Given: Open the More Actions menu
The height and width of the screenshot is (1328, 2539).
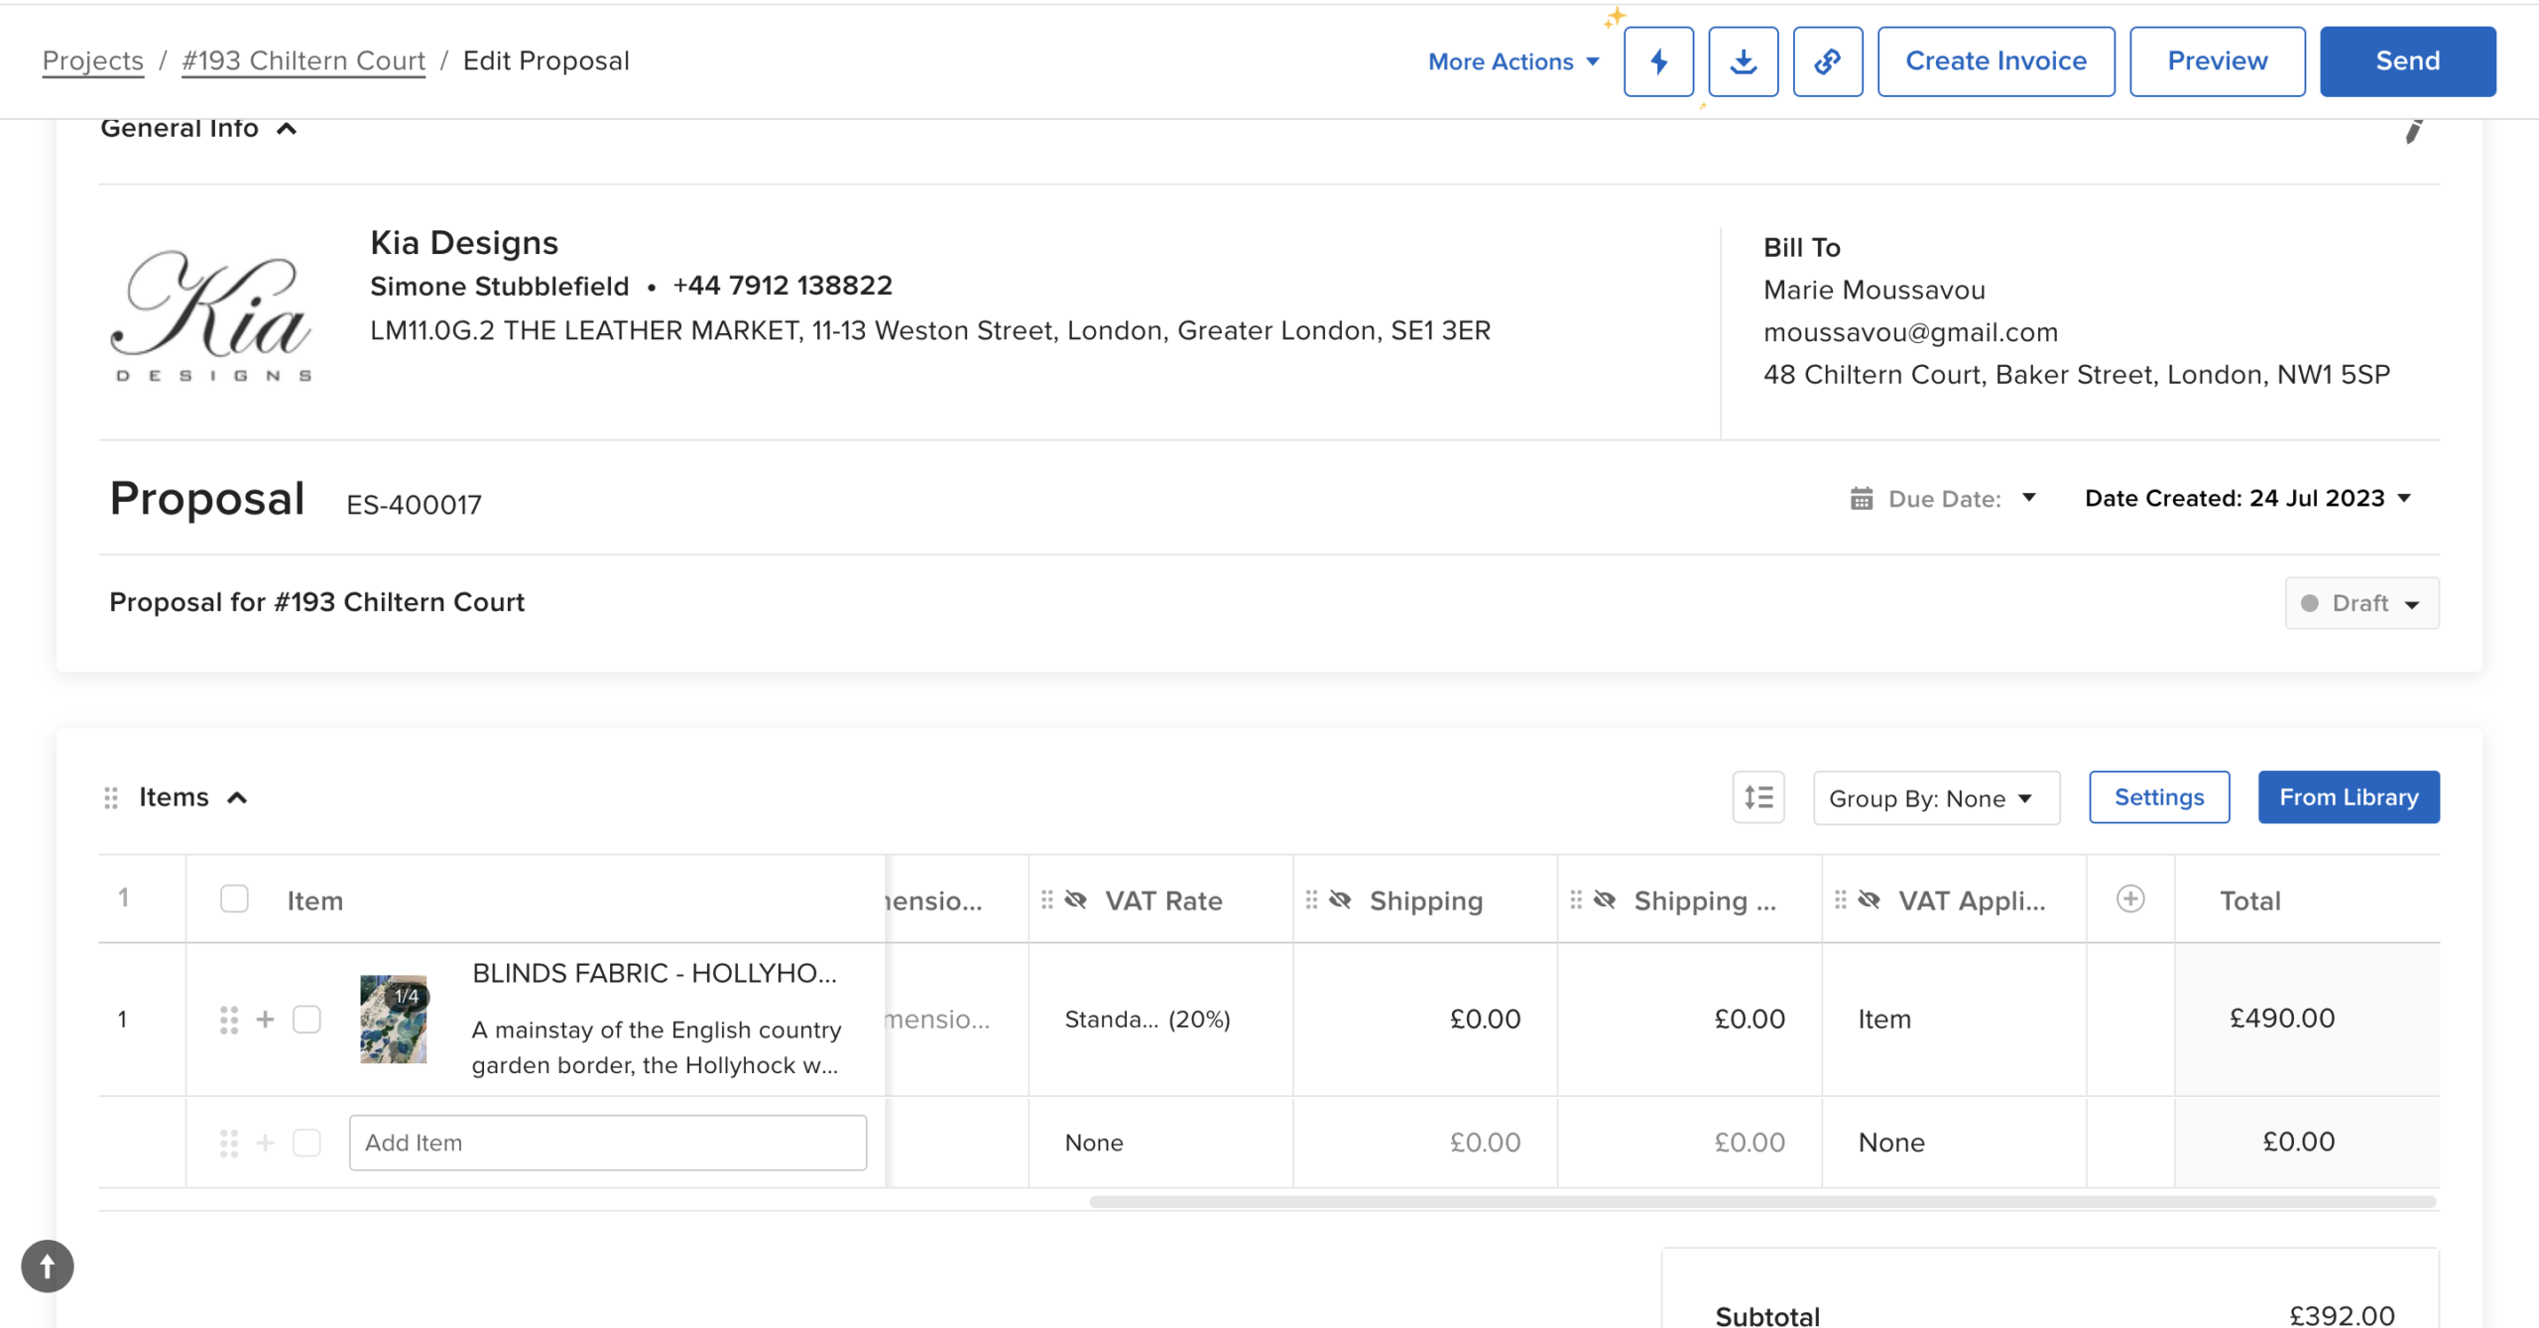Looking at the screenshot, I should pos(1513,61).
